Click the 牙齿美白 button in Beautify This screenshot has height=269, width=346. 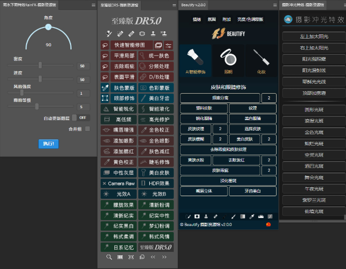253,191
